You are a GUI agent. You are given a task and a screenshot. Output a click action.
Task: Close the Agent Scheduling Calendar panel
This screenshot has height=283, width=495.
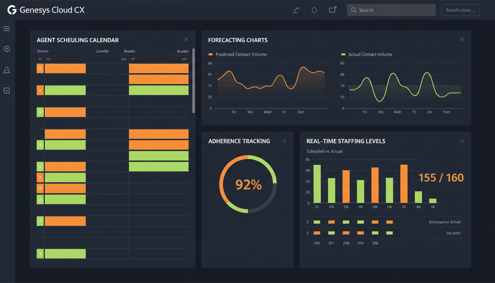click(x=186, y=39)
